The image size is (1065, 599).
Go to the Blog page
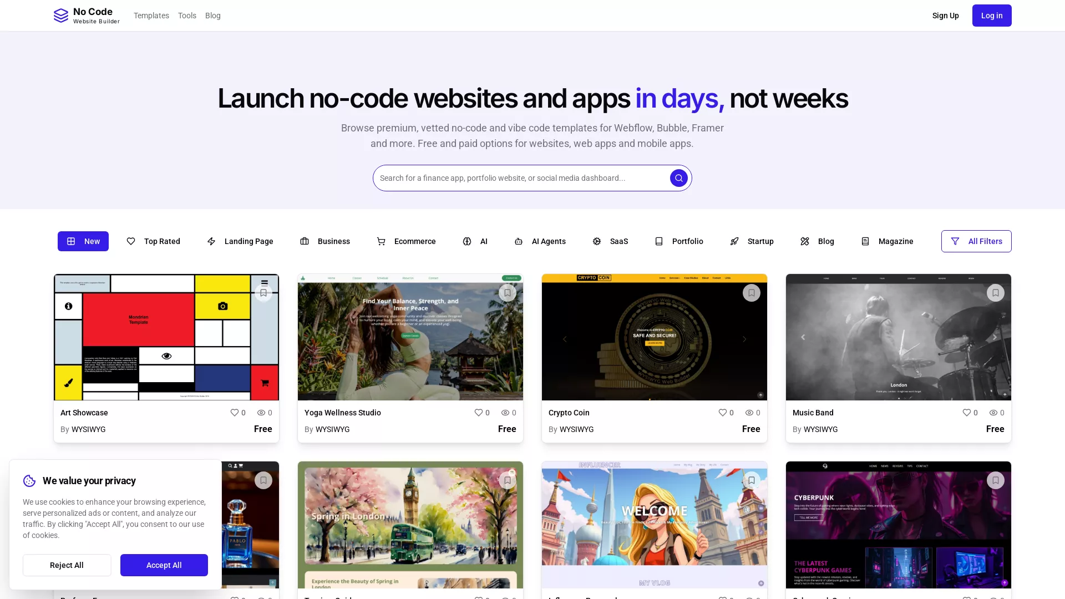click(x=212, y=16)
